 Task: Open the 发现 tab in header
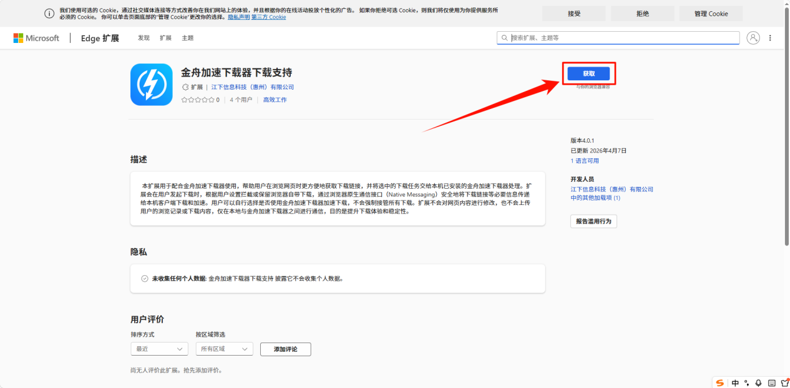[144, 38]
